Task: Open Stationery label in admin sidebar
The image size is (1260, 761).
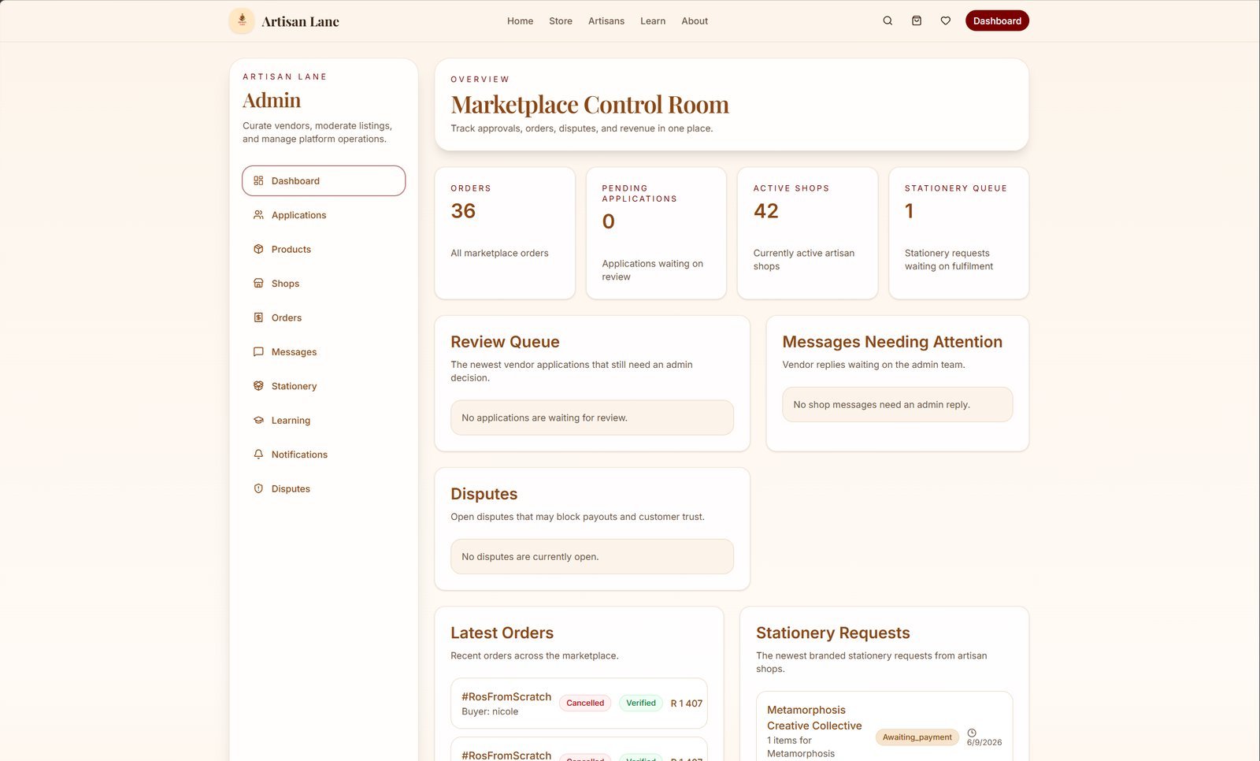Action: 294,386
